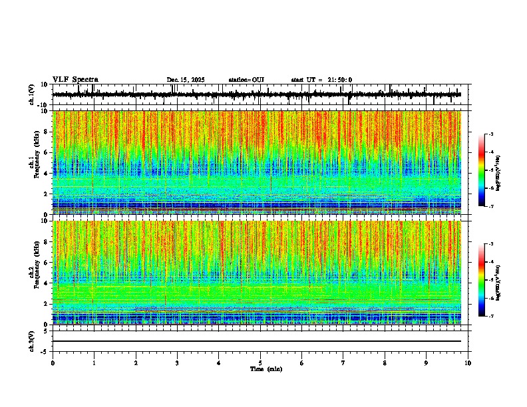Click time axis tick label "7"
The image size is (527, 407).
343,363
